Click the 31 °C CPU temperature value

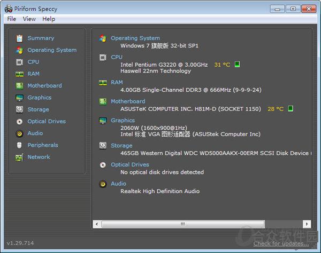coord(222,65)
